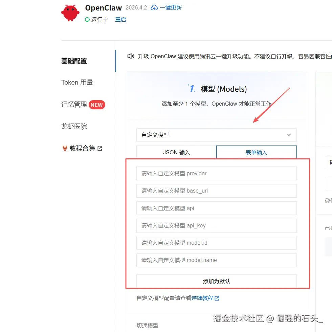Focus the custom model api_key field

click(x=216, y=225)
